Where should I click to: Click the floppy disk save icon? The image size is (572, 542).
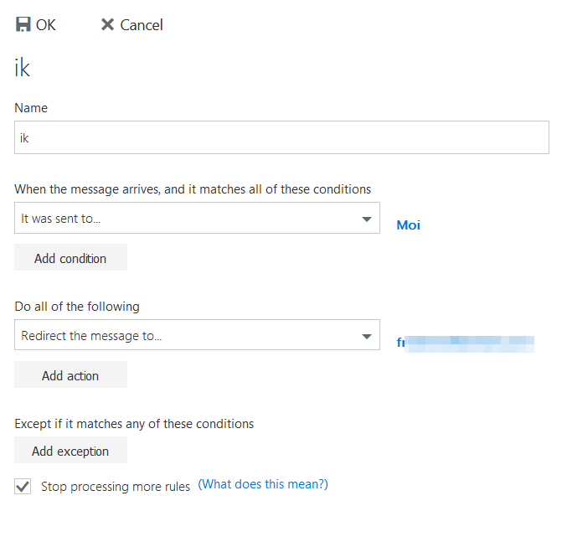[23, 24]
